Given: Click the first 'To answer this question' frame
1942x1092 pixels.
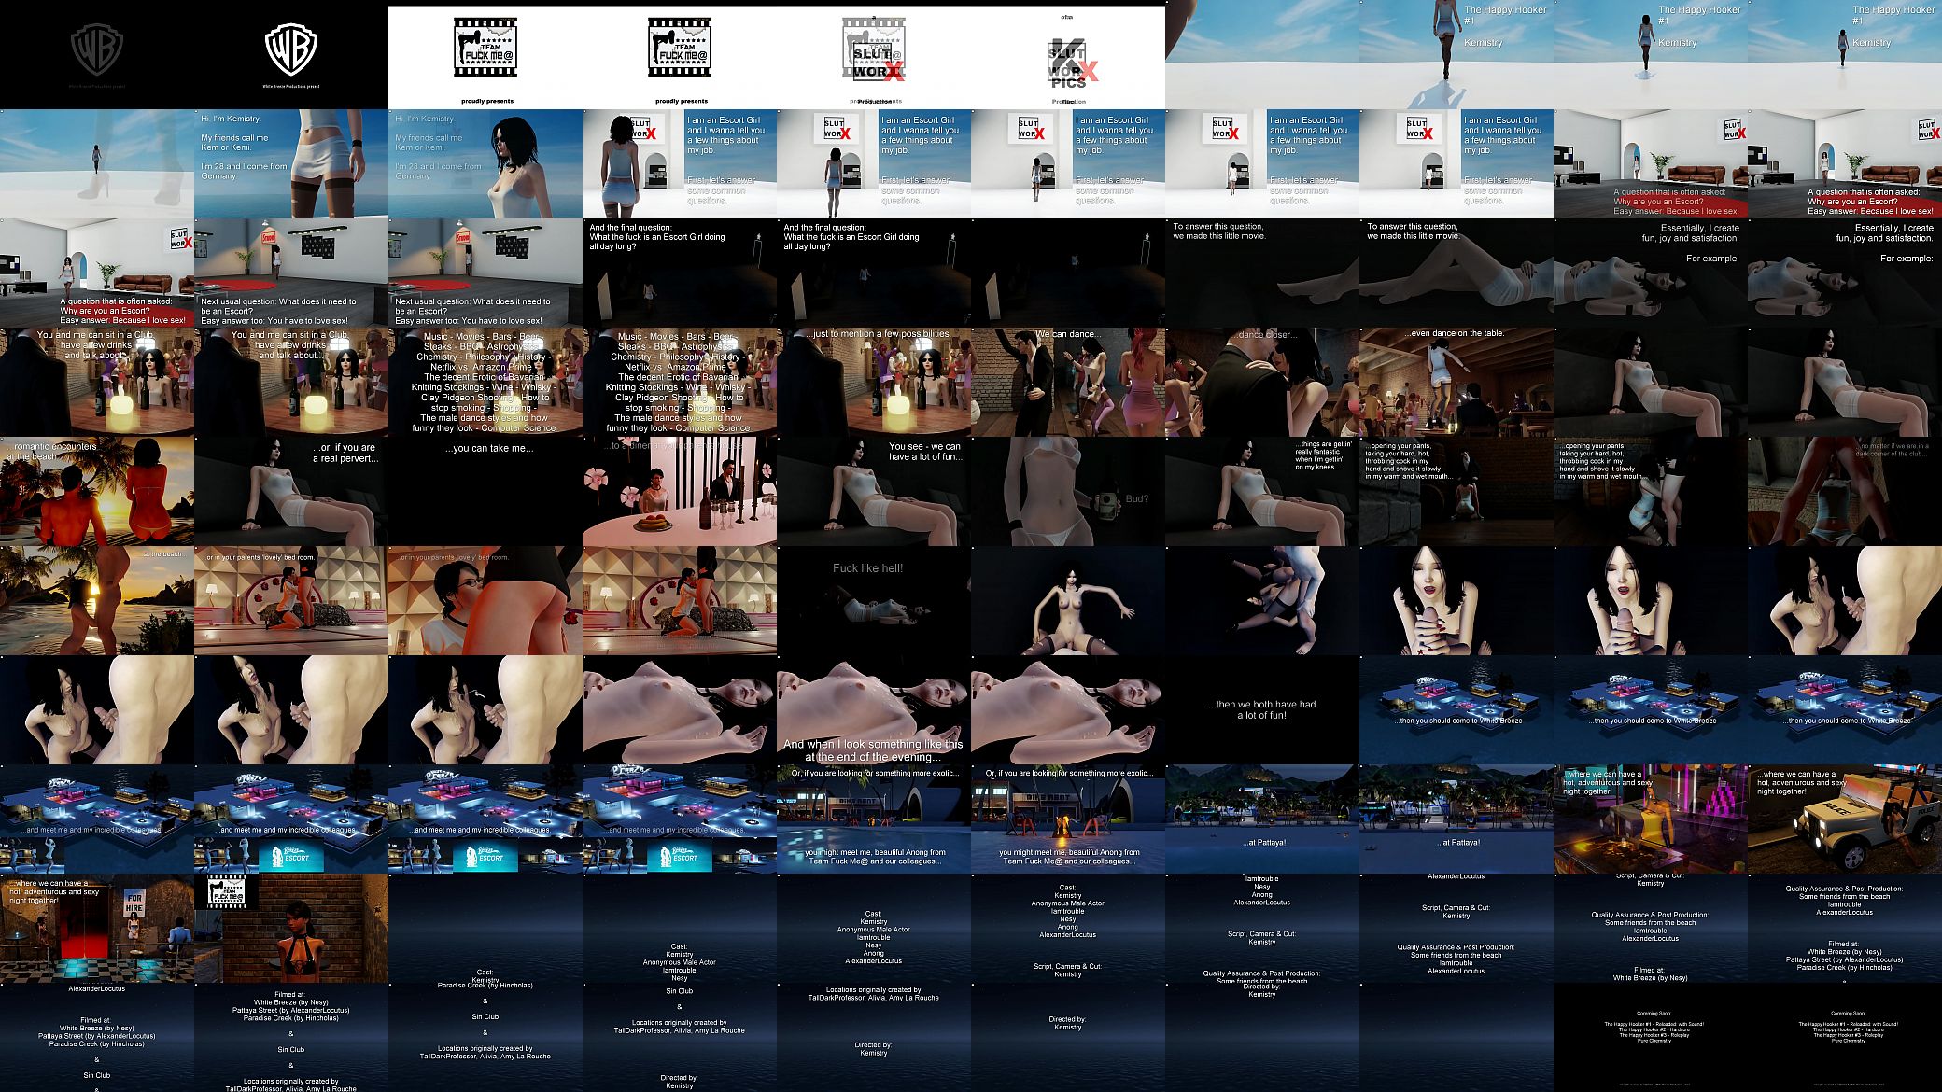Looking at the screenshot, I should (1262, 273).
